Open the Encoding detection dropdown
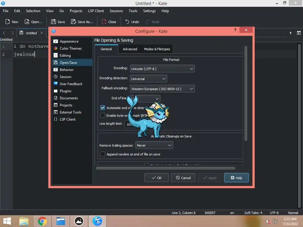The height and width of the screenshot is (227, 303). click(149, 79)
